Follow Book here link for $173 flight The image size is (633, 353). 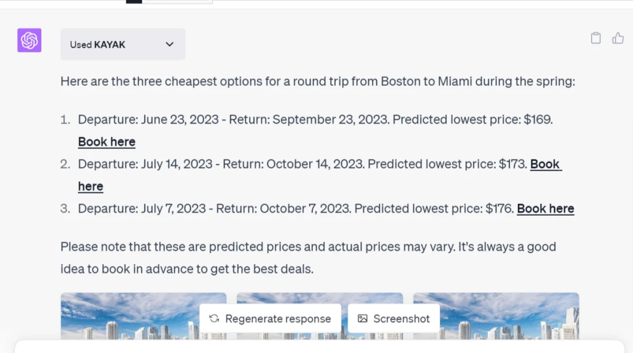coord(545,164)
